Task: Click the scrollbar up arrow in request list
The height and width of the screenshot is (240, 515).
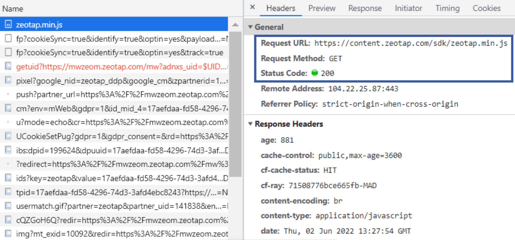Action: click(x=235, y=25)
